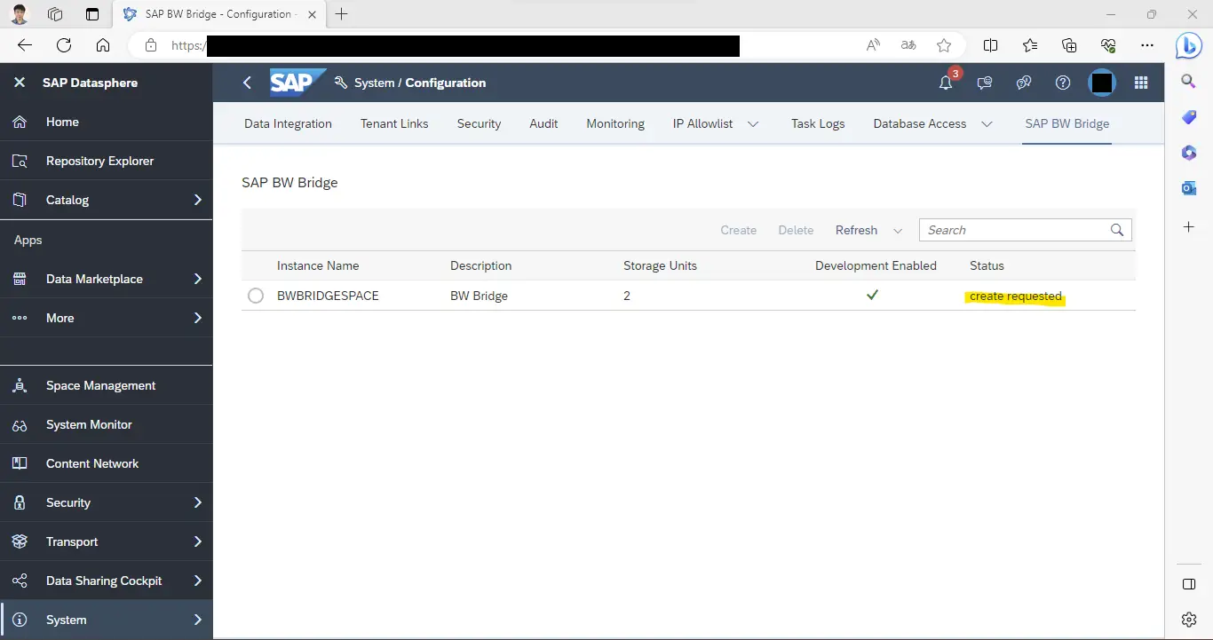Open Space Management icon

[x=20, y=385]
